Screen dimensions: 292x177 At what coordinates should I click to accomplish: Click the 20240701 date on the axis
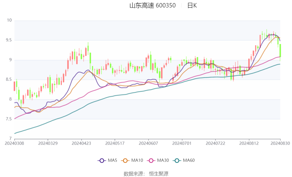[182, 143]
